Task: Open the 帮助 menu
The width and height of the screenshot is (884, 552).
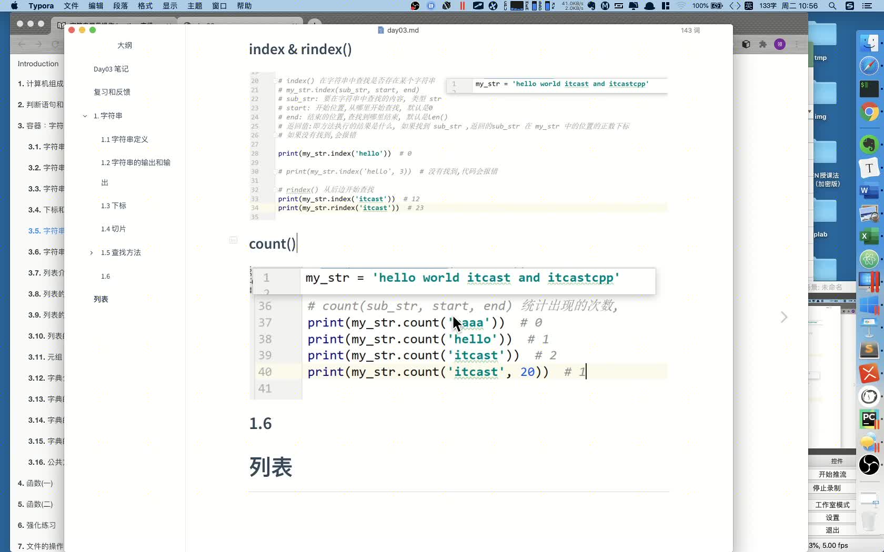Action: click(x=244, y=6)
